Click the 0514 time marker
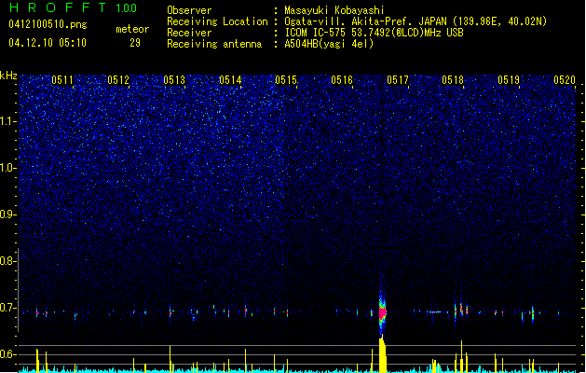This screenshot has width=586, height=373. [230, 80]
